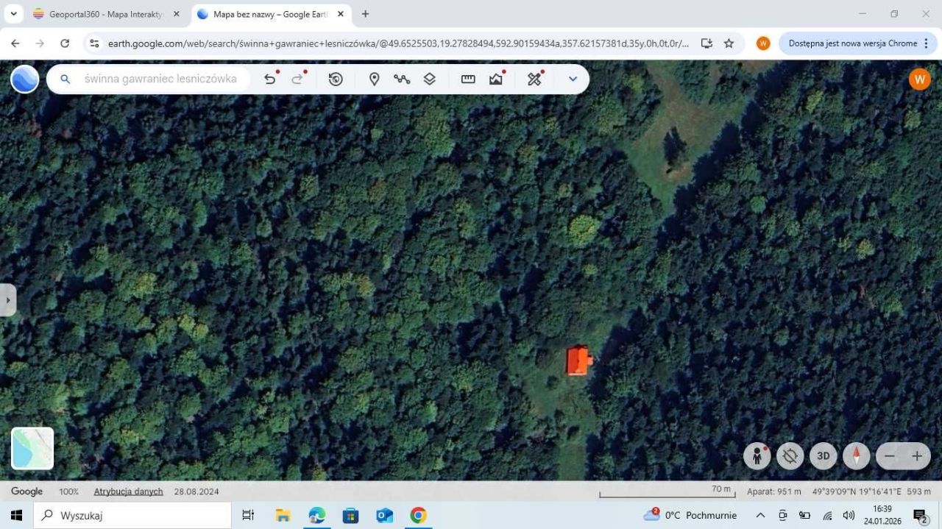Select the ruler measure tool
This screenshot has height=529, width=942.
[x=468, y=79]
